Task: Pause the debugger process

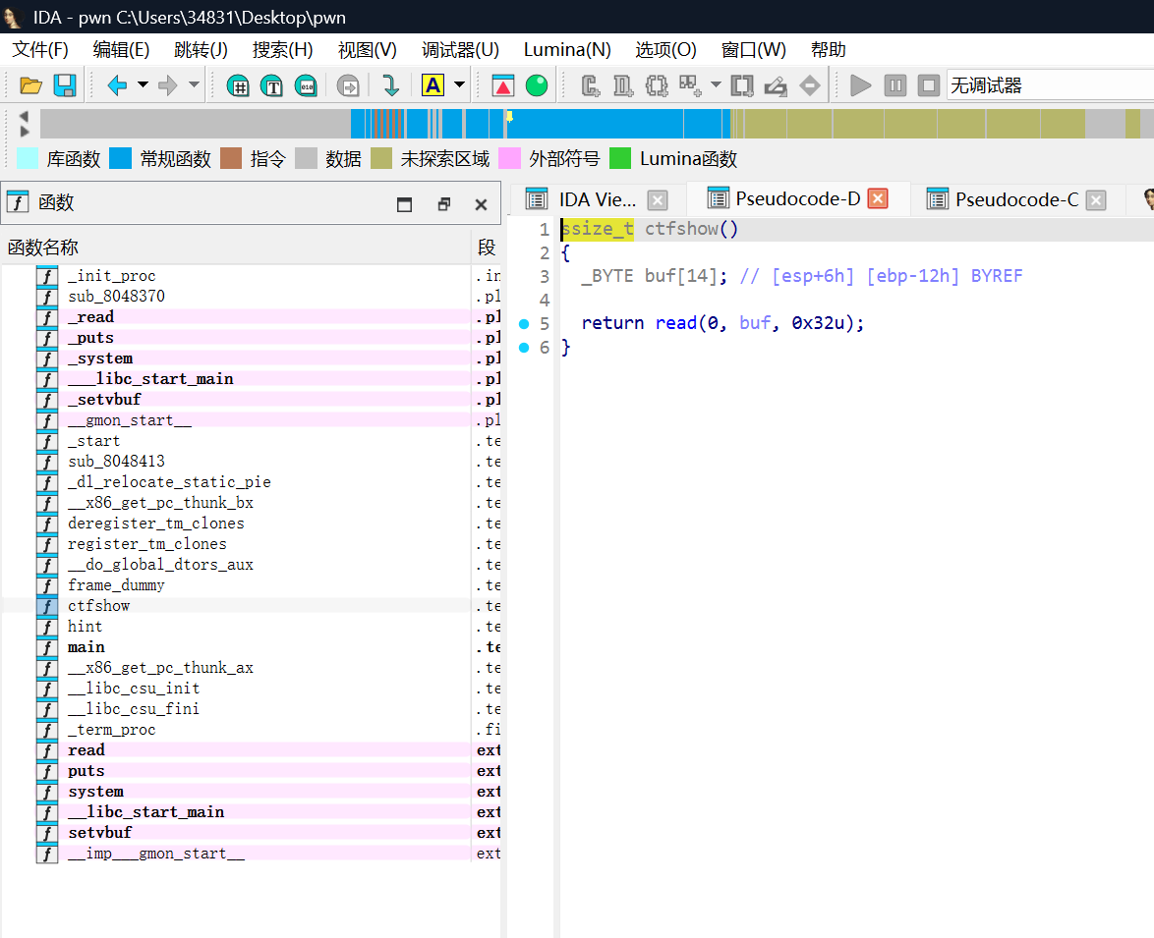Action: tap(894, 85)
